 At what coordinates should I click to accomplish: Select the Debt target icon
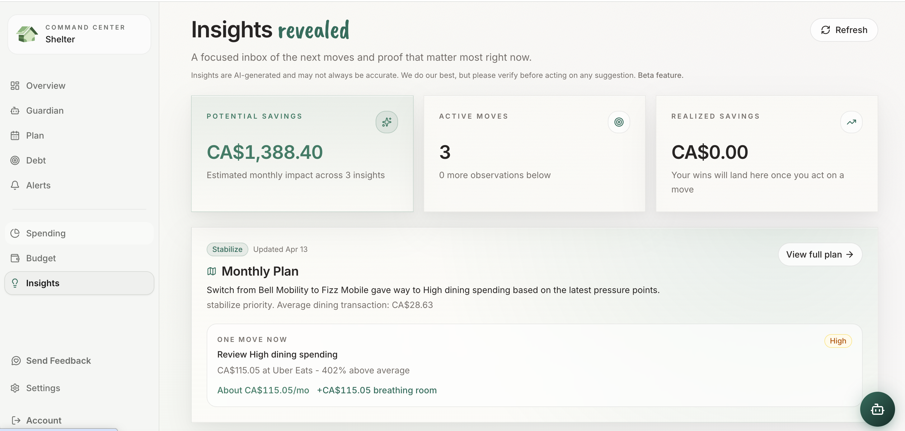point(15,160)
